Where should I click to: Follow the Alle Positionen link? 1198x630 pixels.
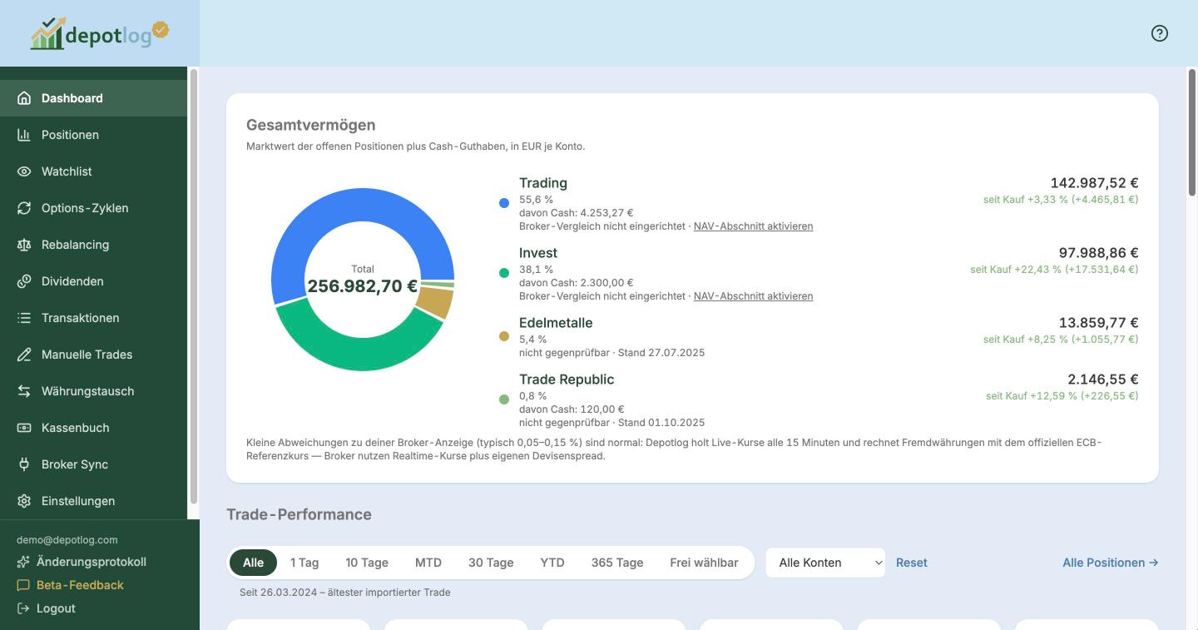(1111, 563)
